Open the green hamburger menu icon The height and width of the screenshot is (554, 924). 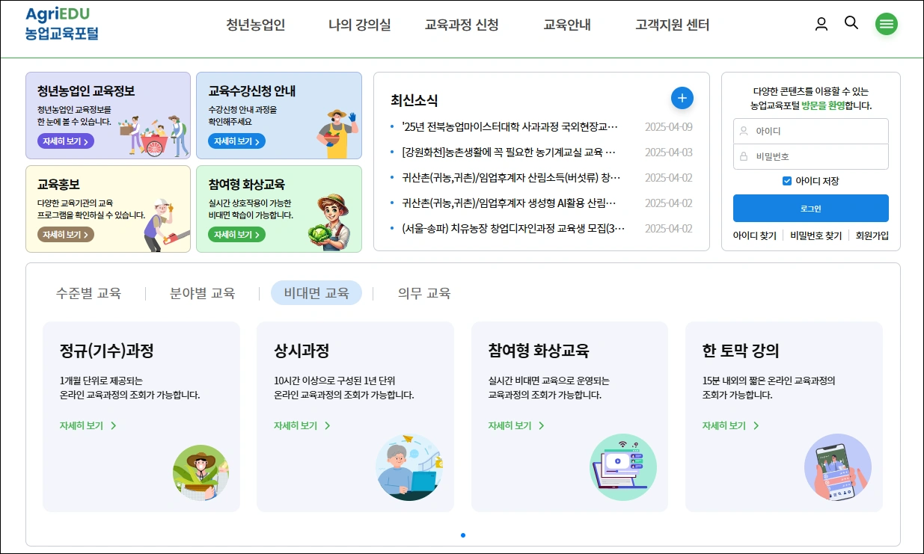887,24
